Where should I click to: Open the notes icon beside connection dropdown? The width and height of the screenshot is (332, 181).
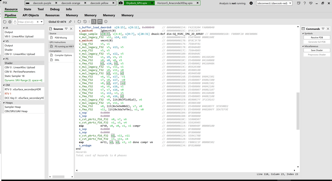[299, 3]
